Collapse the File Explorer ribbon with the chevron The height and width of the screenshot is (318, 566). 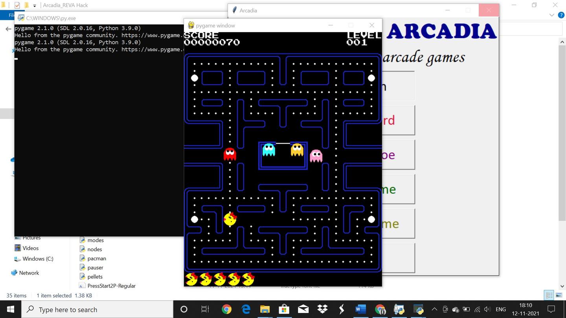pyautogui.click(x=551, y=15)
